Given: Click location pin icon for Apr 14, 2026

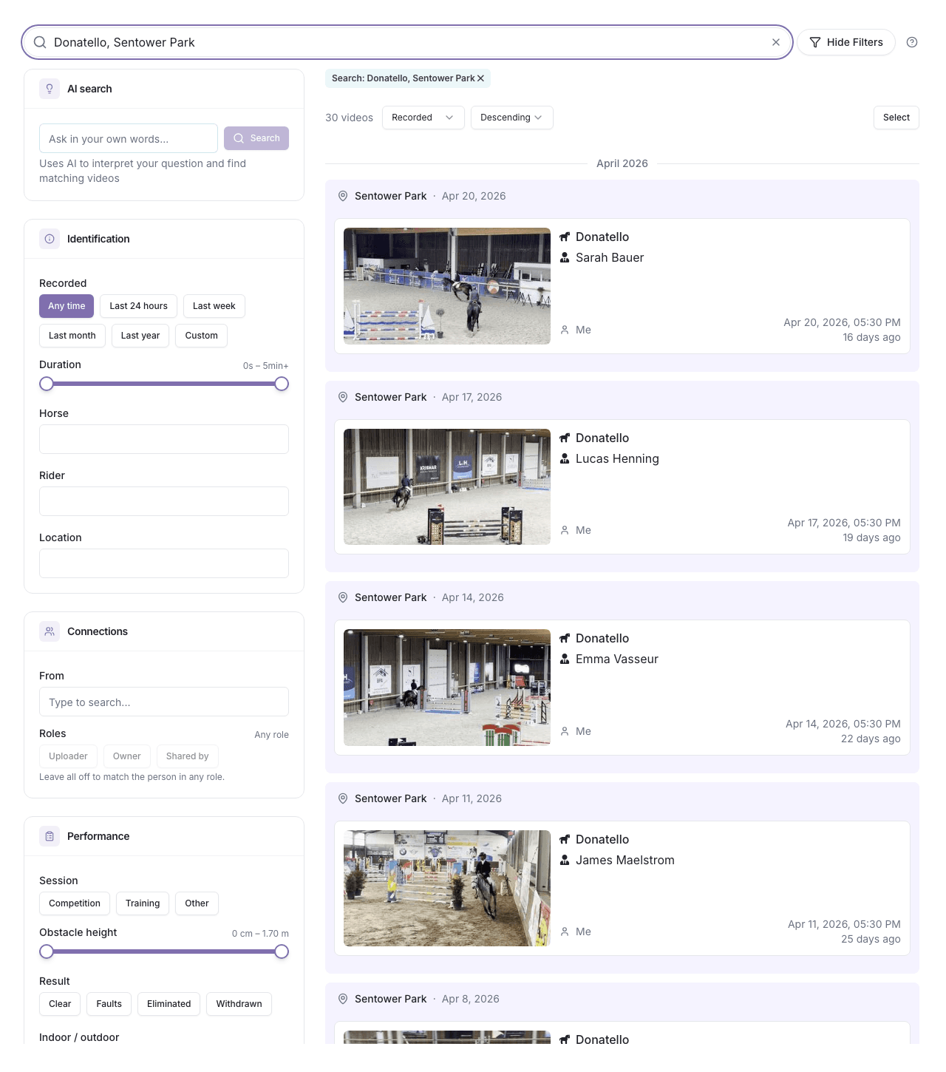Looking at the screenshot, I should 343,597.
